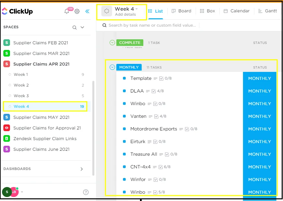Screen dimensions: 283x201
Task: Select the Week 3 list
Action: [21, 96]
